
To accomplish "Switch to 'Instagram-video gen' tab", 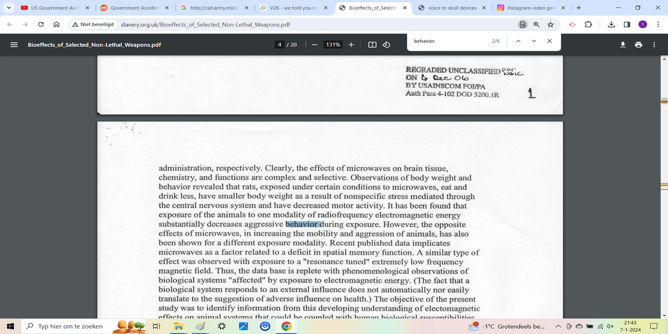I will pyautogui.click(x=532, y=8).
